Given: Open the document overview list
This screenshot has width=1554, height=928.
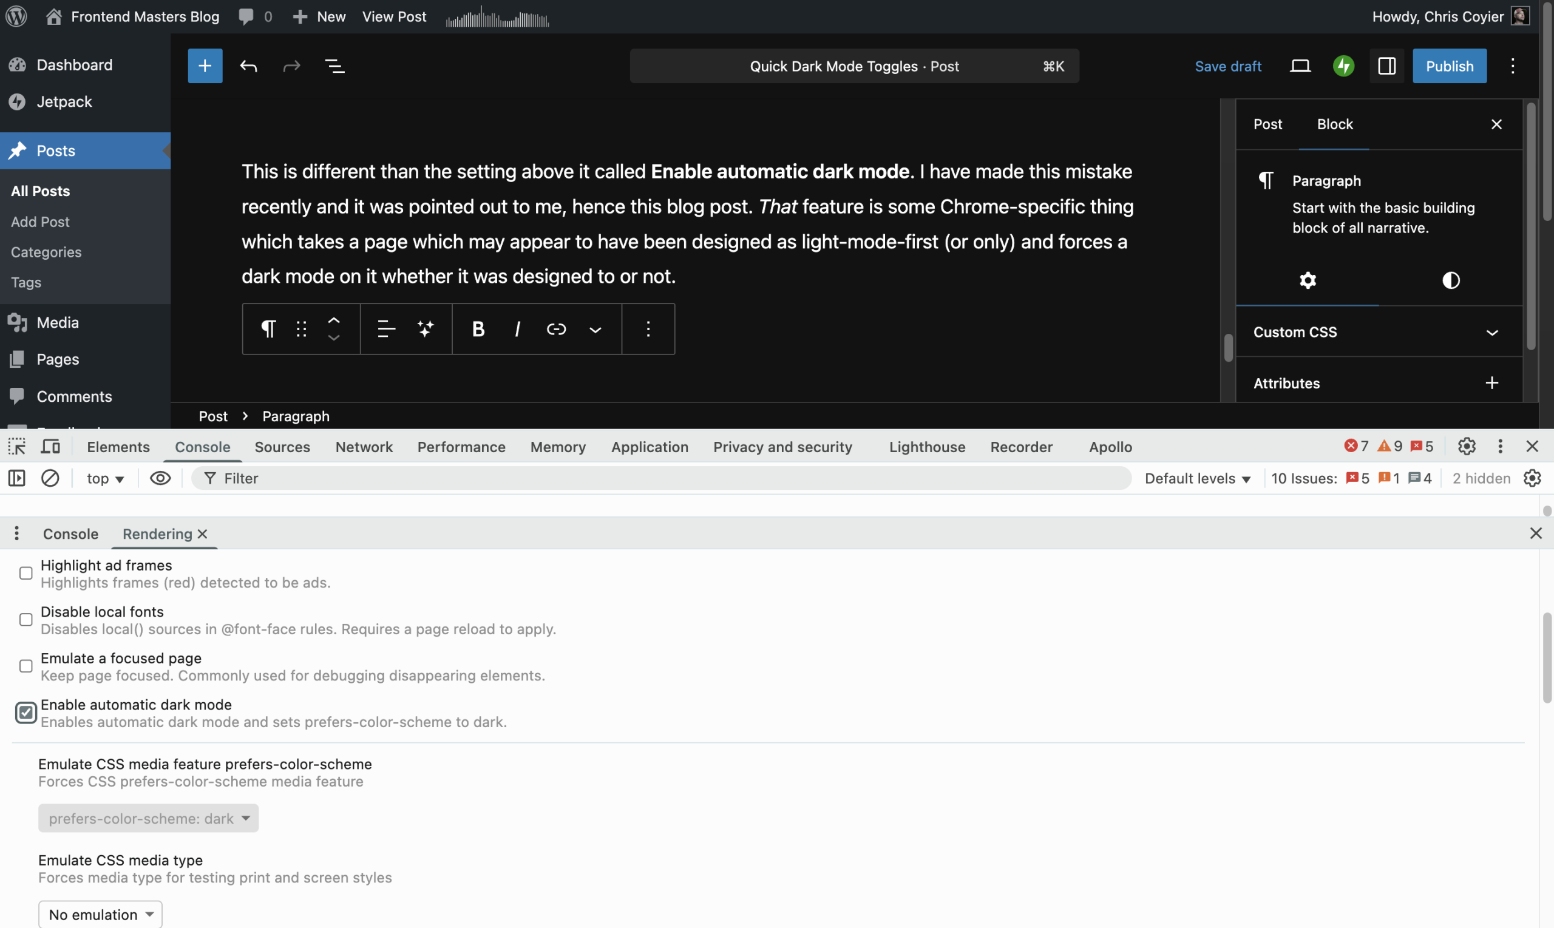Looking at the screenshot, I should 334,66.
